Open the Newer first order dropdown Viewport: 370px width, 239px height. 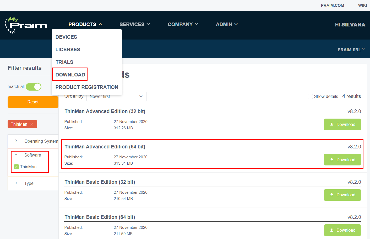pos(116,96)
